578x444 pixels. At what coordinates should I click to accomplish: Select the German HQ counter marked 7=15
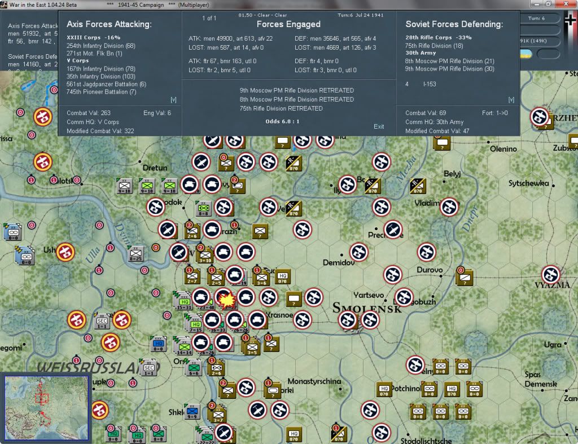coord(195,324)
